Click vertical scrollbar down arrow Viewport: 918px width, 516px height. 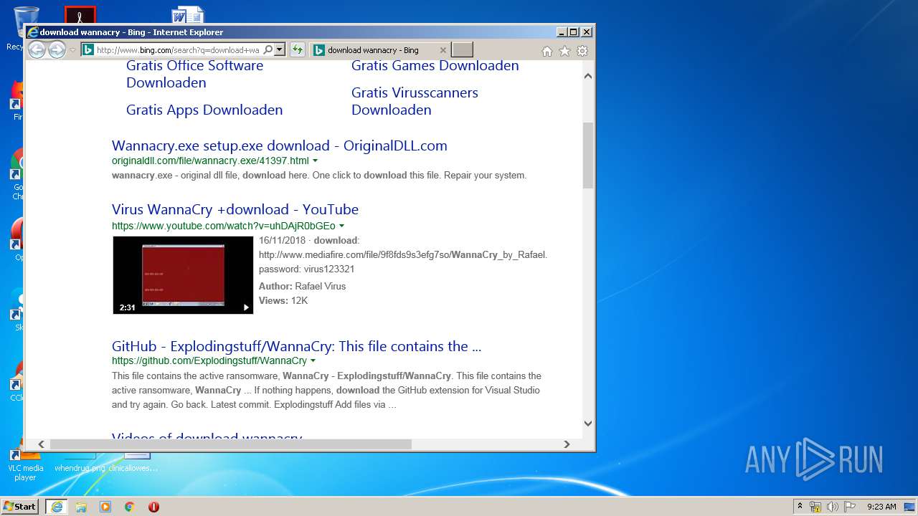(588, 423)
